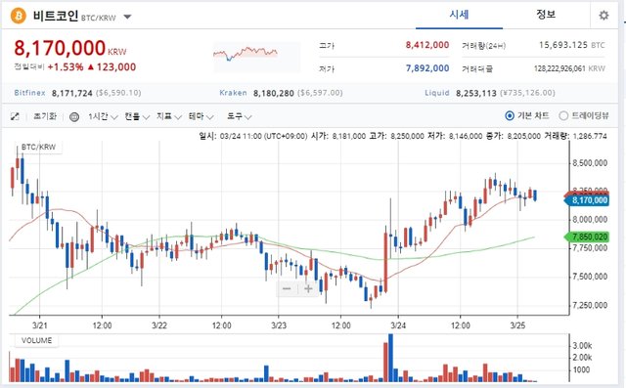This screenshot has height=388, width=626.
Task: Open the 1시간 time interval dropdown
Action: click(x=103, y=116)
